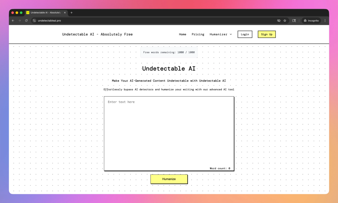Click the forward navigation arrow
Image resolution: width=338 pixels, height=203 pixels.
[19, 20]
